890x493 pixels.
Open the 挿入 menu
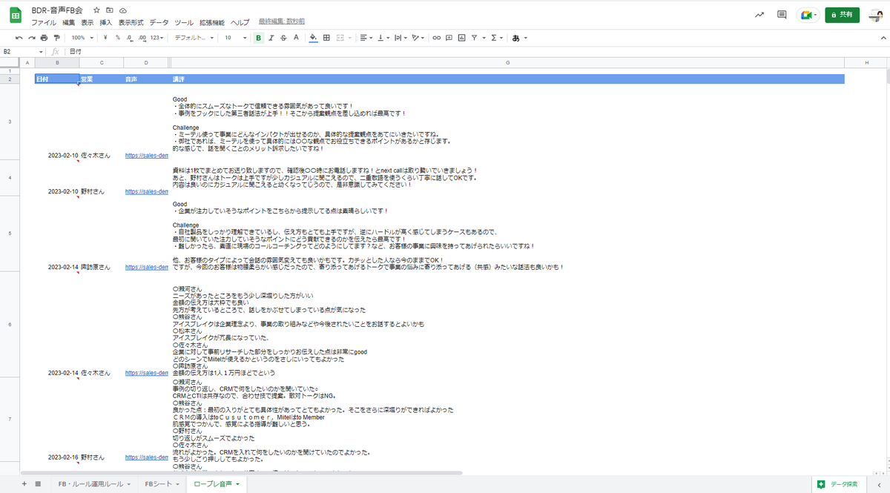pos(106,23)
